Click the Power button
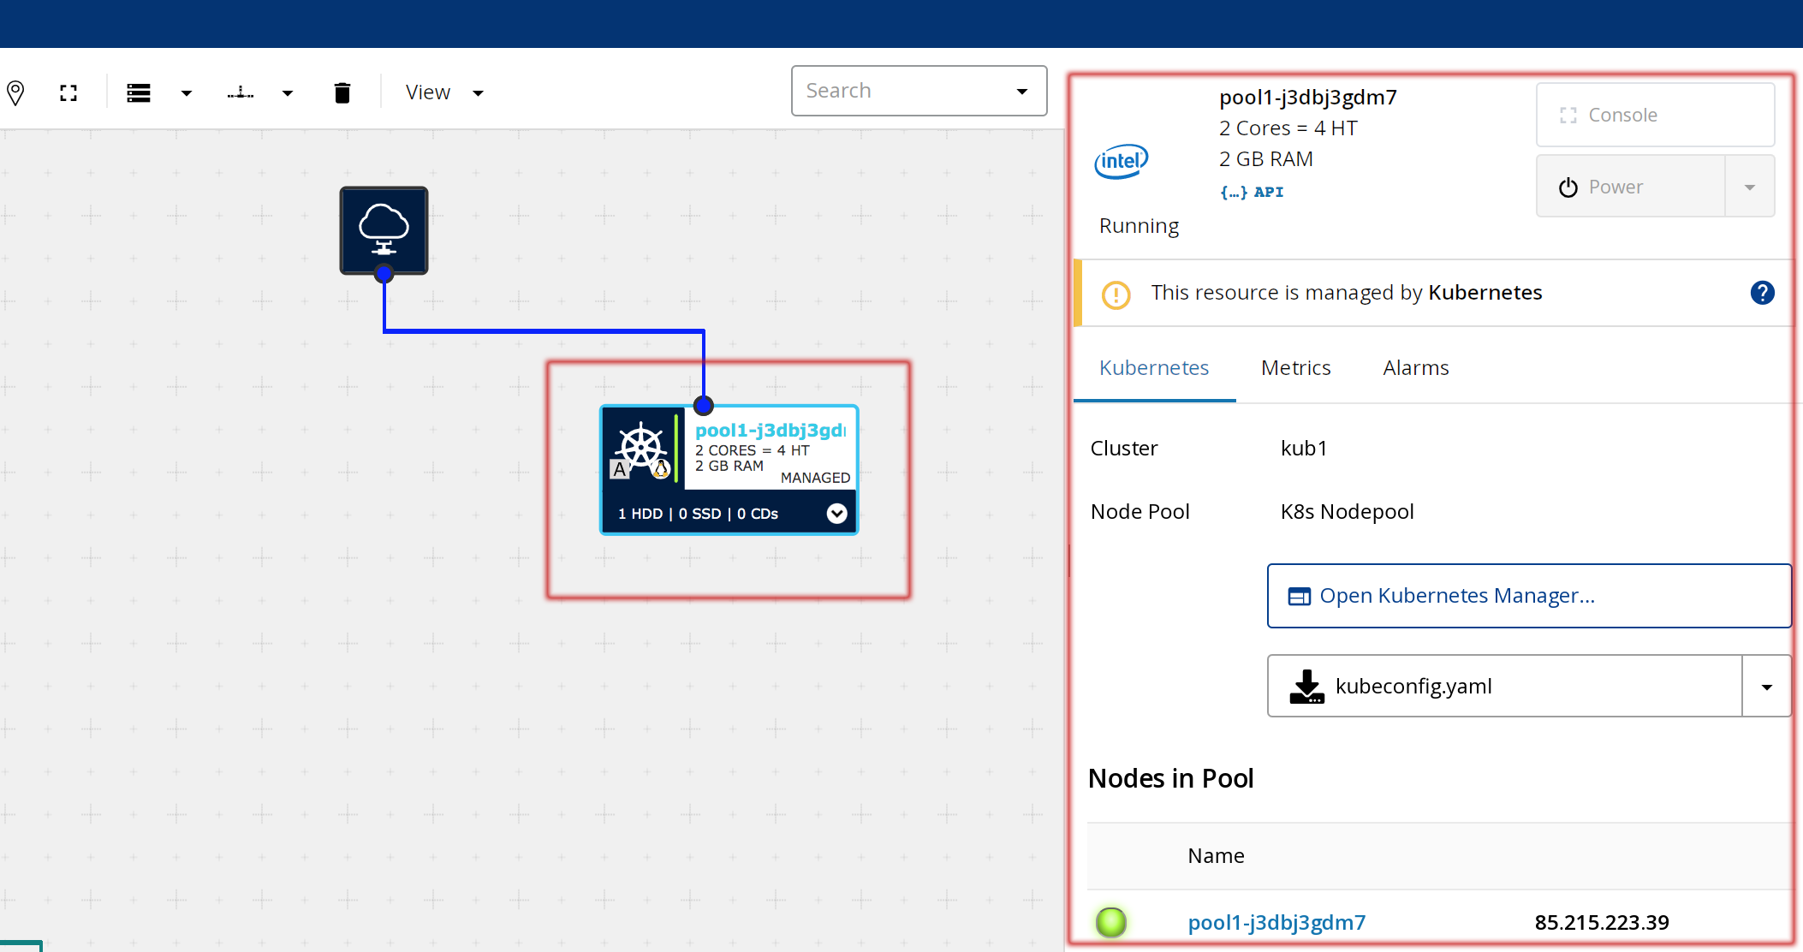The width and height of the screenshot is (1803, 952). (x=1630, y=187)
